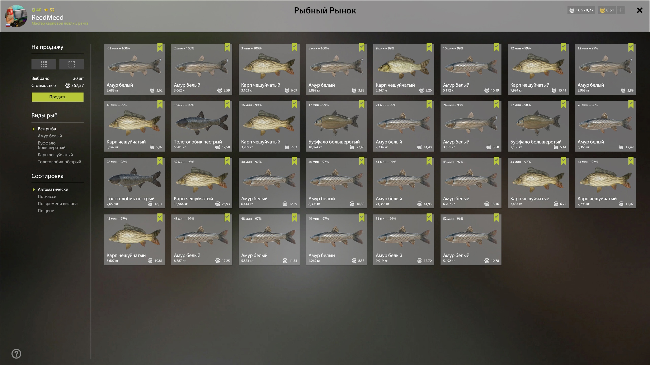Uncheck the 3,688 кг Амур белый card
This screenshot has height=365, width=650.
[160, 47]
